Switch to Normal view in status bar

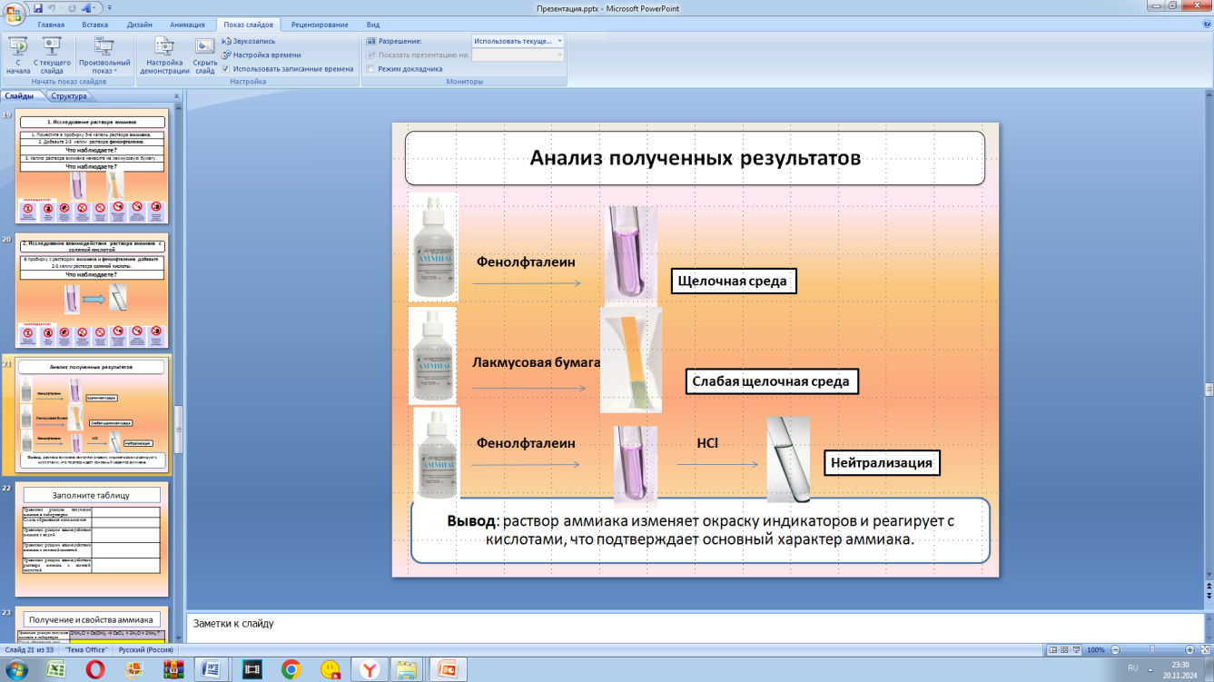coord(1052,650)
